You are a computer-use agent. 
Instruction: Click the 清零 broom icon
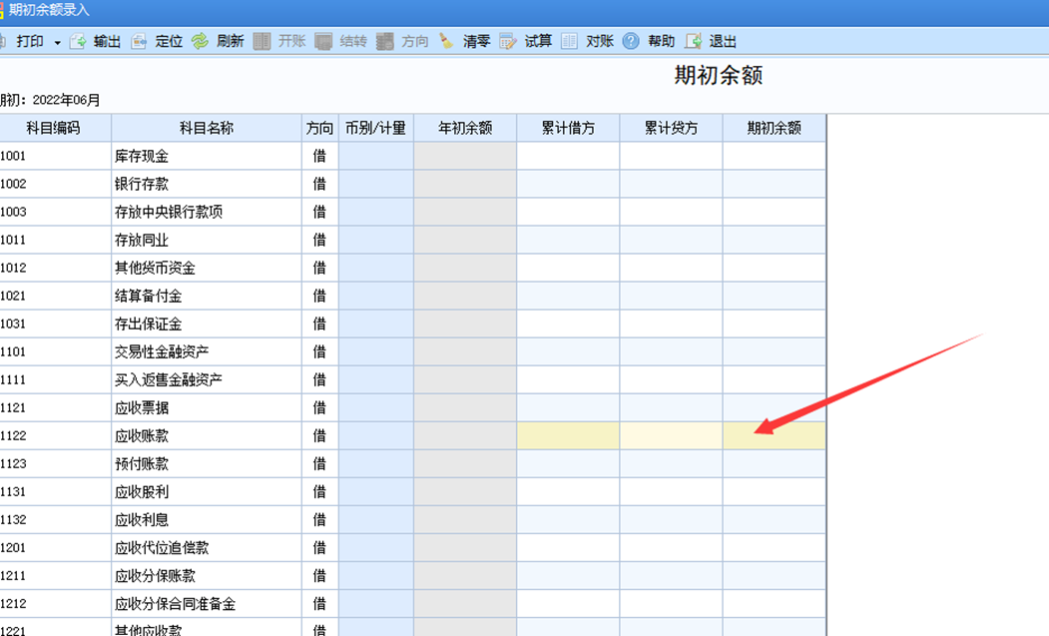446,42
